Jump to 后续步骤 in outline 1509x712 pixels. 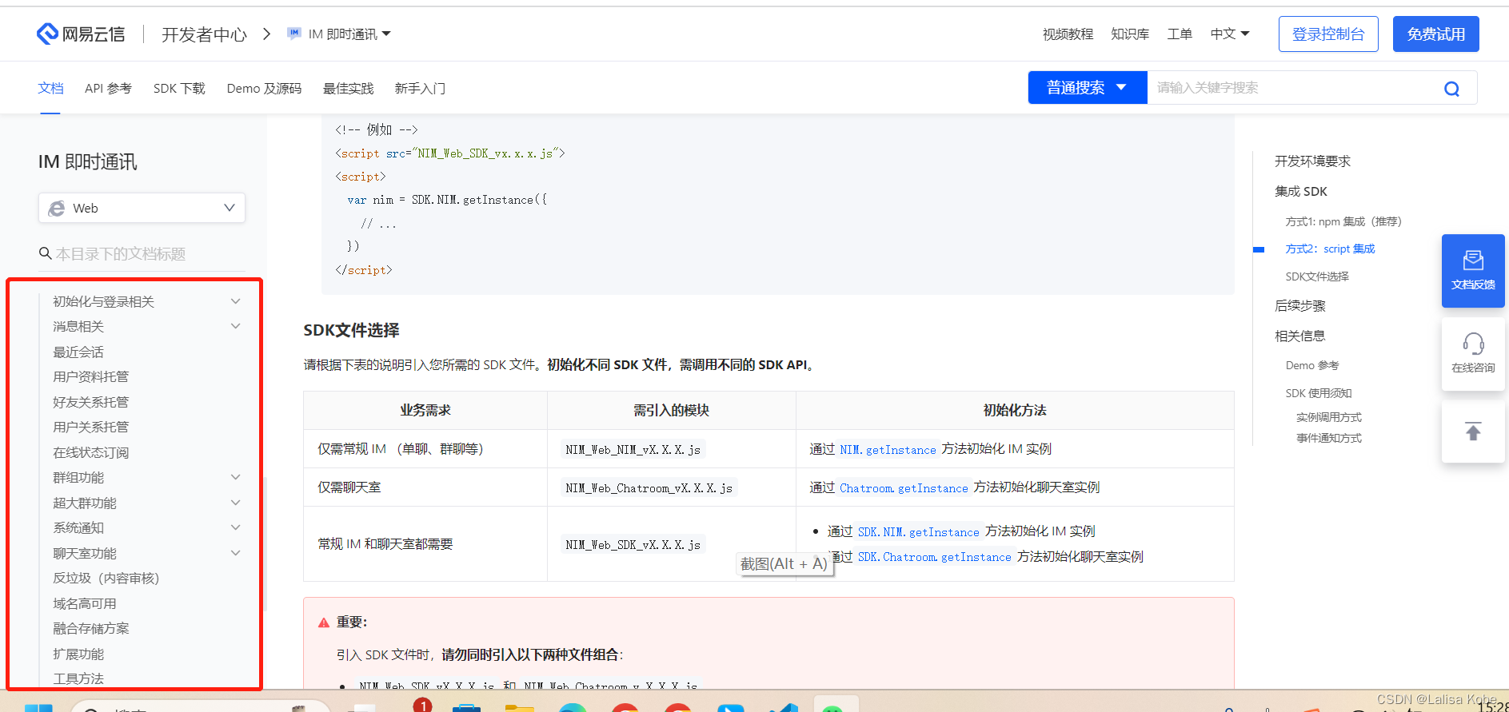[x=1300, y=306]
